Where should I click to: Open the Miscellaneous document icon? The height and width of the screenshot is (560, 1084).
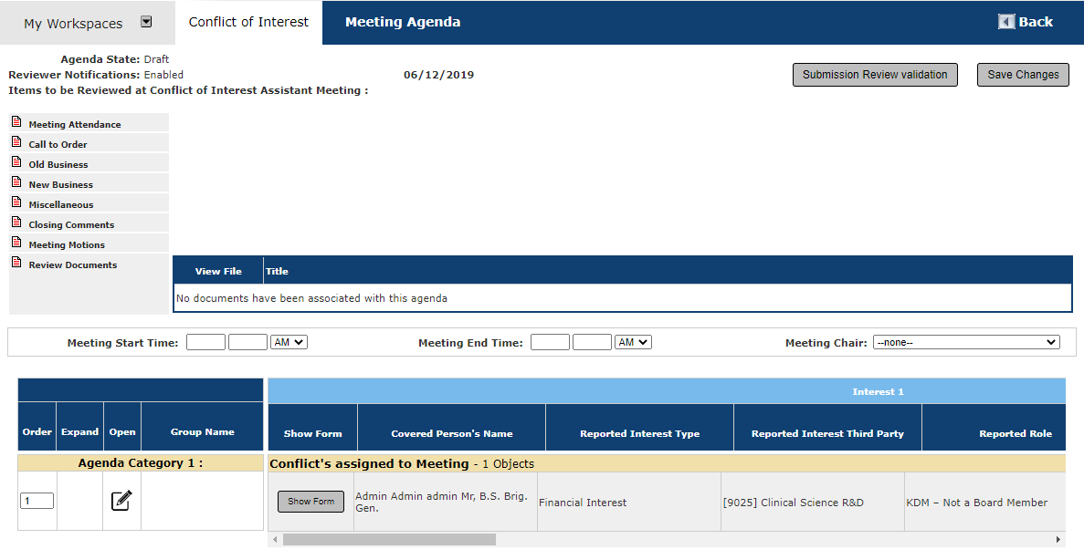point(16,202)
